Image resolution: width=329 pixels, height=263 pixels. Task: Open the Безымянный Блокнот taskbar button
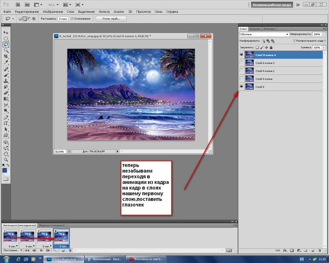[x=105, y=259]
